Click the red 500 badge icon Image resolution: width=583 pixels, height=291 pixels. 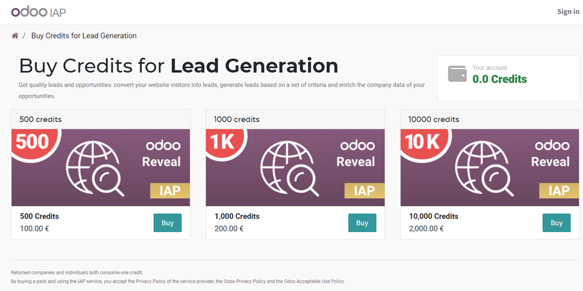click(x=32, y=142)
